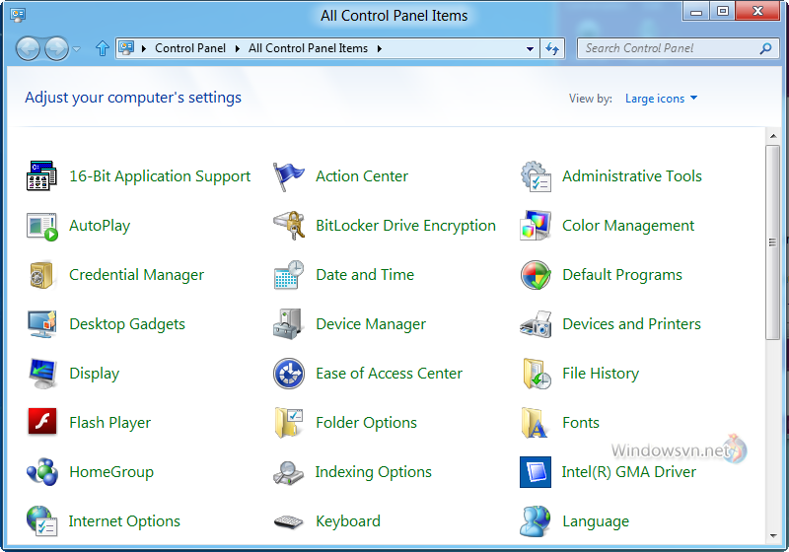Select Control Panel in the breadcrumb path
The height and width of the screenshot is (552, 789).
click(x=190, y=48)
